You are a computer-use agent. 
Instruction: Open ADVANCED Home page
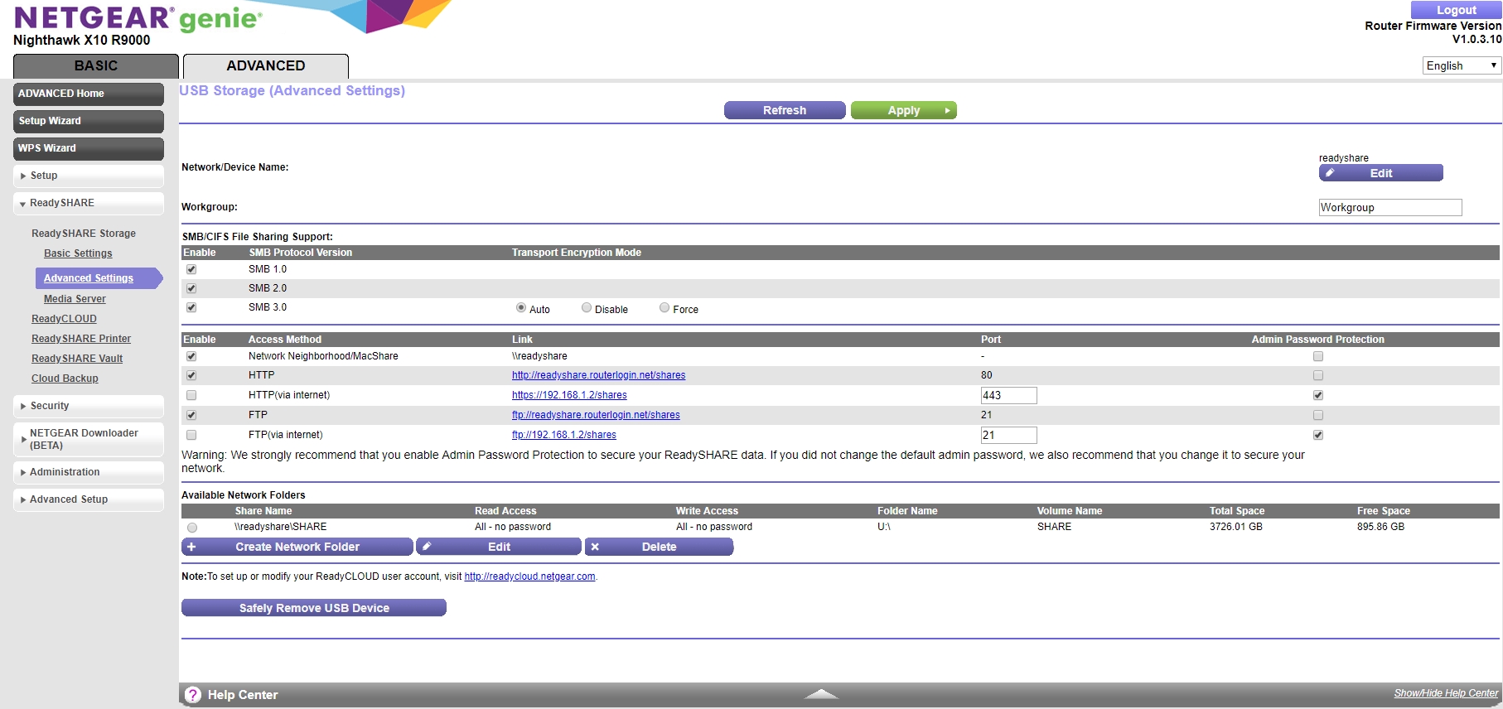click(89, 94)
